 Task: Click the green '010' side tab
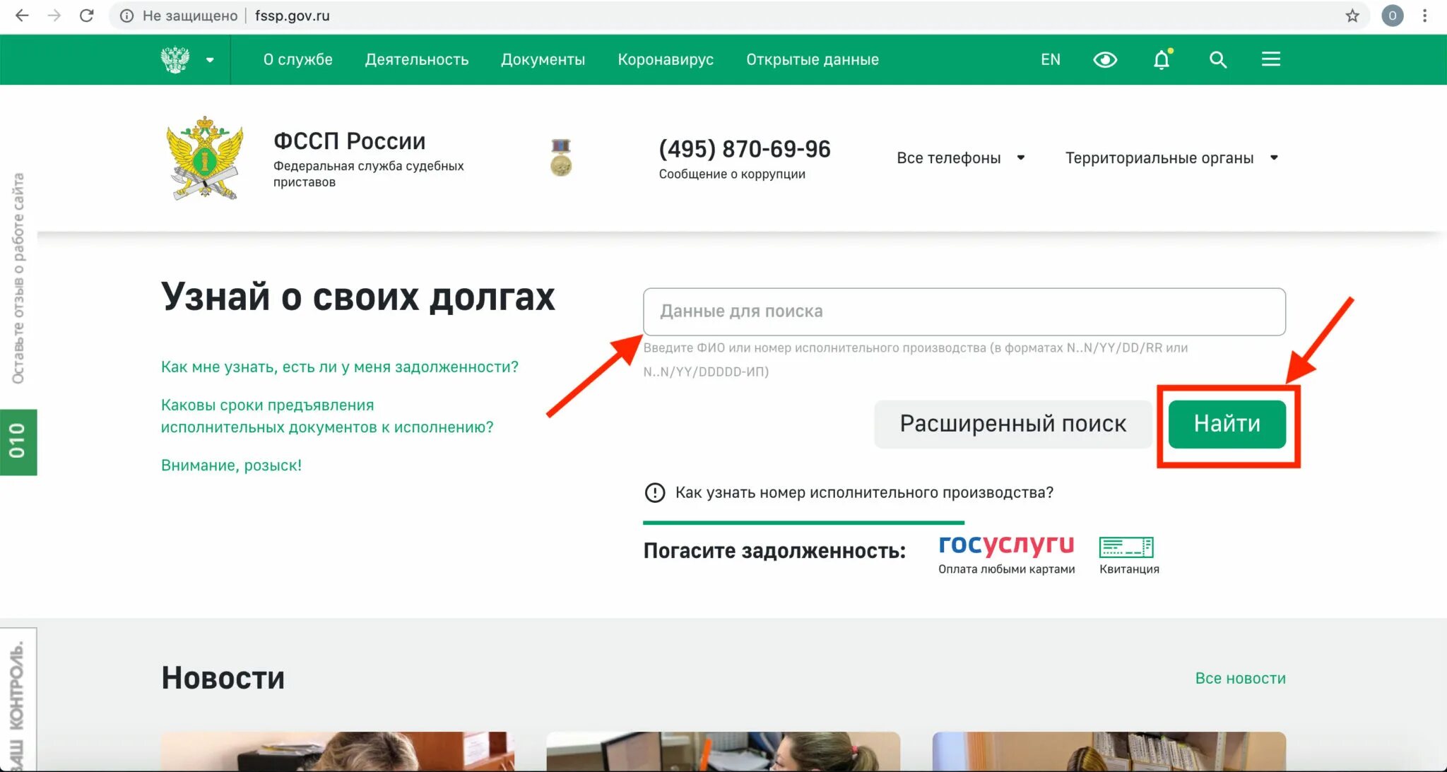[18, 442]
